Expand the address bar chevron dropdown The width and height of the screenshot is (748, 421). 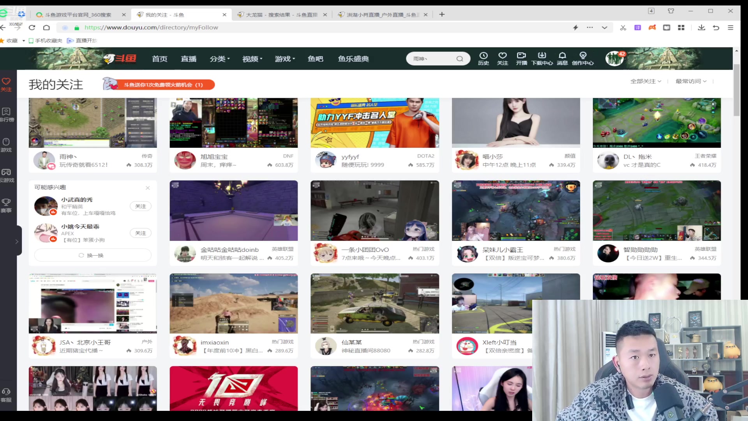pyautogui.click(x=604, y=28)
